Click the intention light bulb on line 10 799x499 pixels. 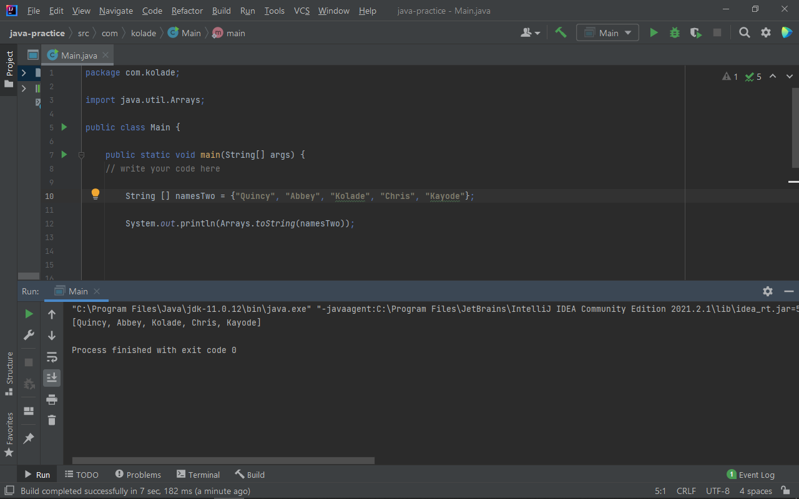[x=96, y=194]
